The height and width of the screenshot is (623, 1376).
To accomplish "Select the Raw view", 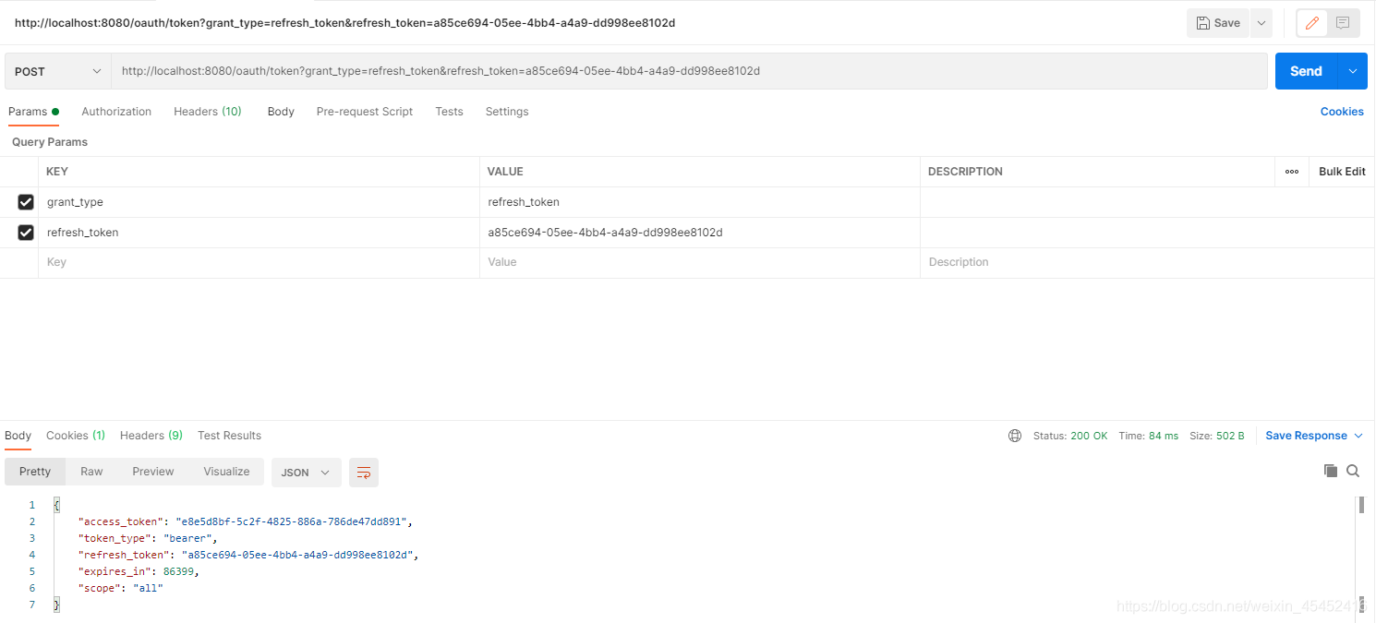I will [x=91, y=472].
